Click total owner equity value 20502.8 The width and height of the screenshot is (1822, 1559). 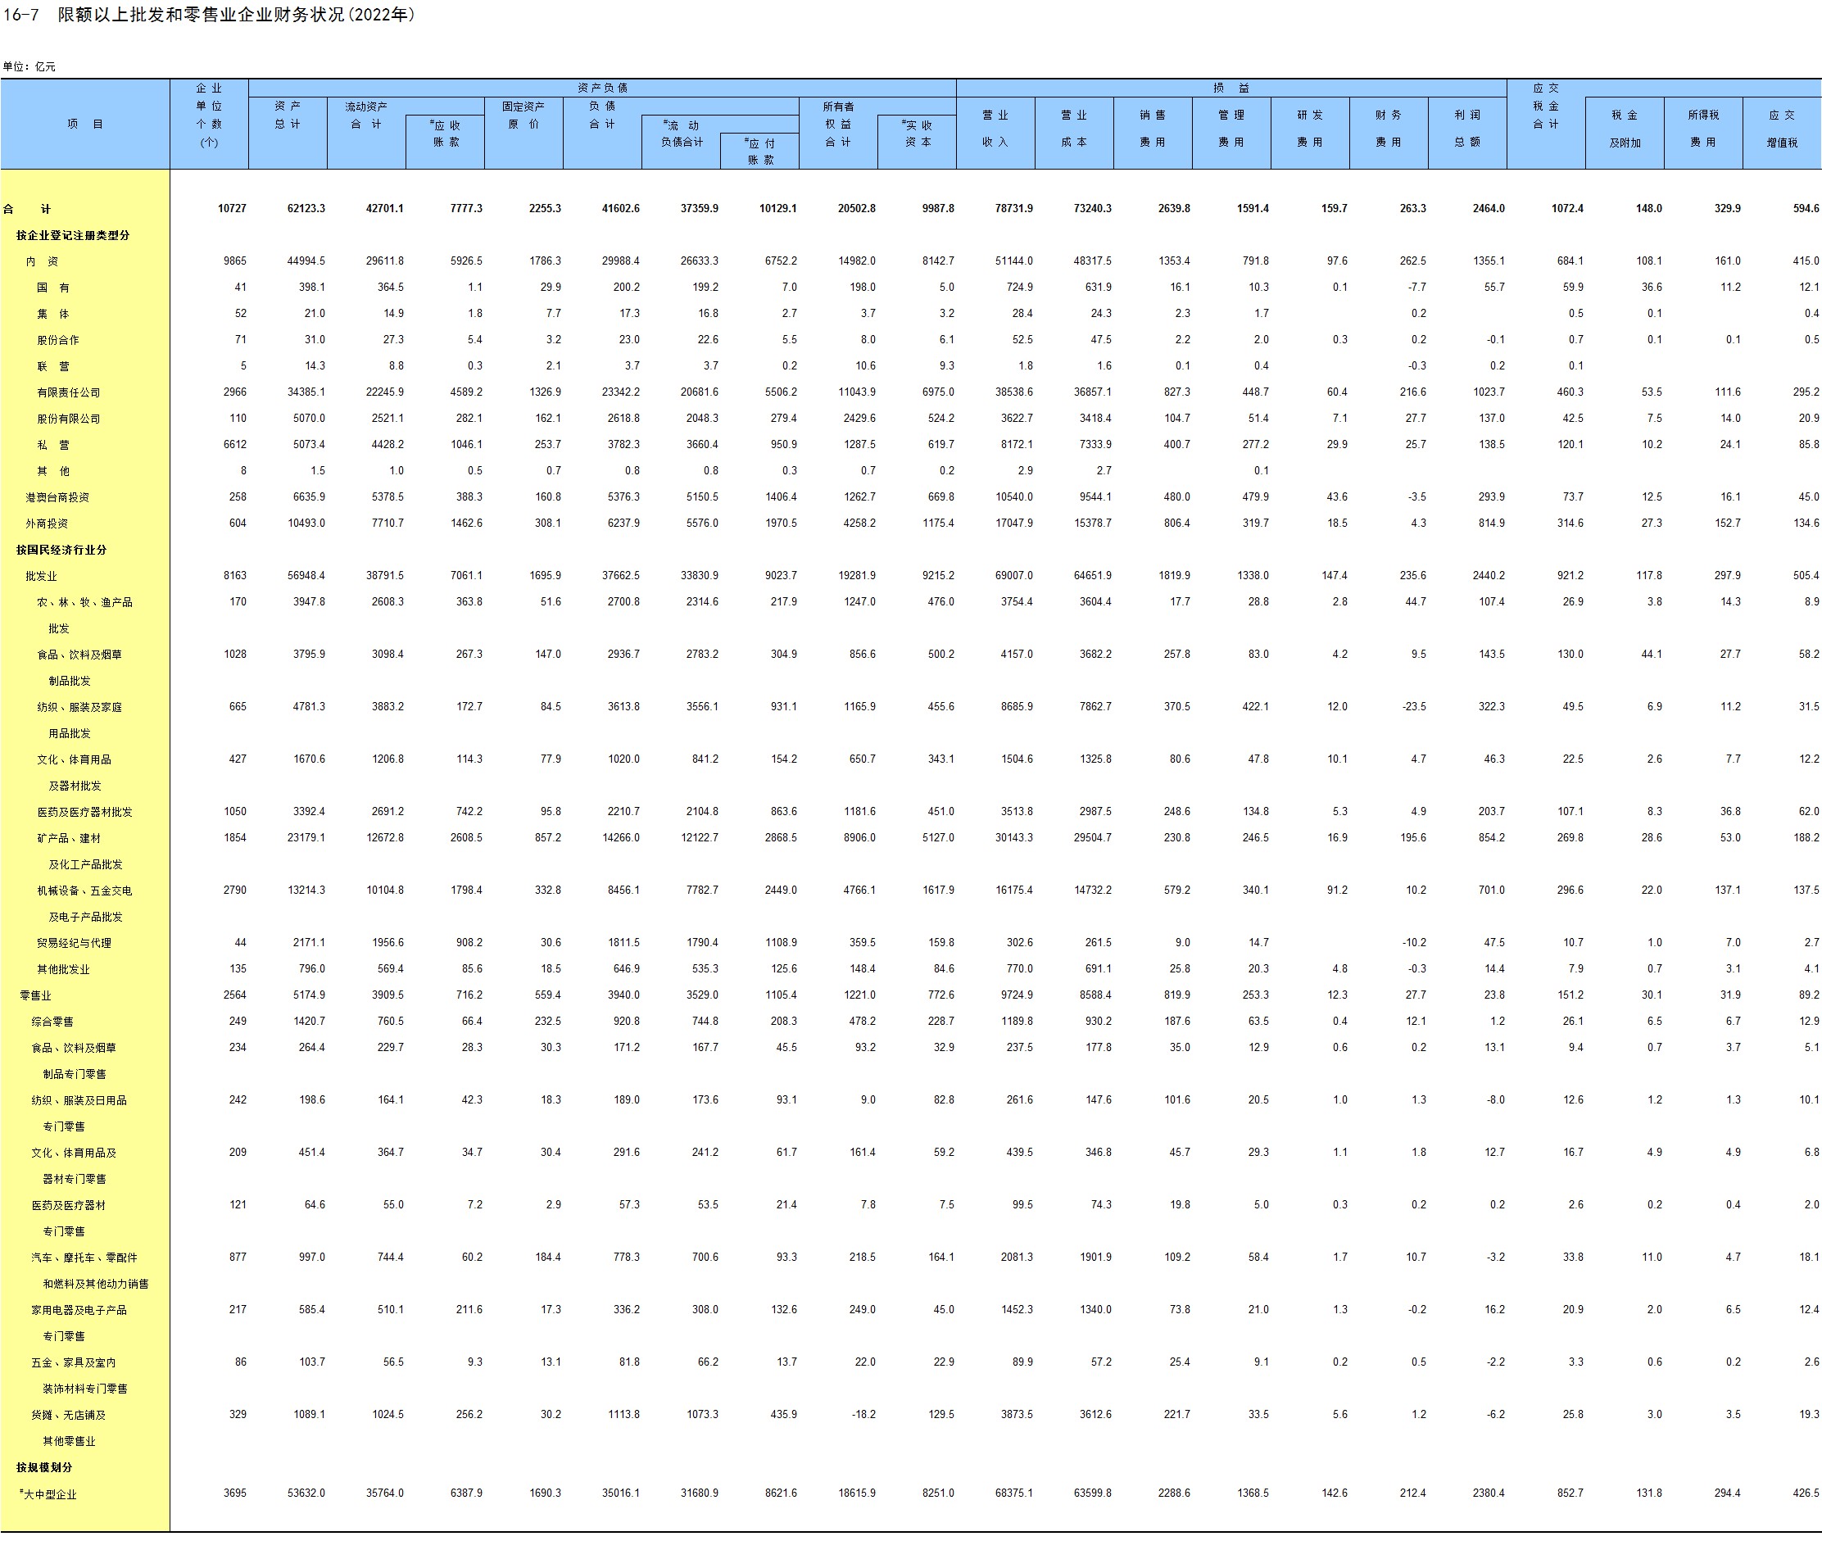(x=856, y=208)
